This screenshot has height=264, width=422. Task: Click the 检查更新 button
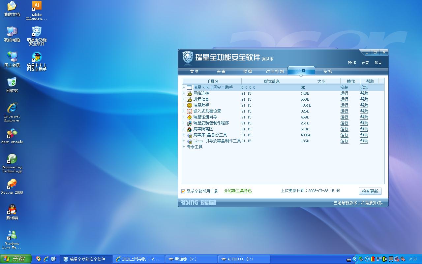point(370,191)
